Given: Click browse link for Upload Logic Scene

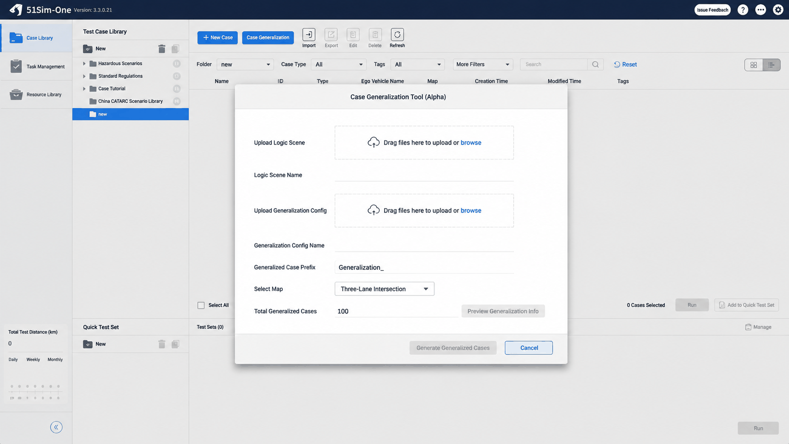Looking at the screenshot, I should [471, 142].
